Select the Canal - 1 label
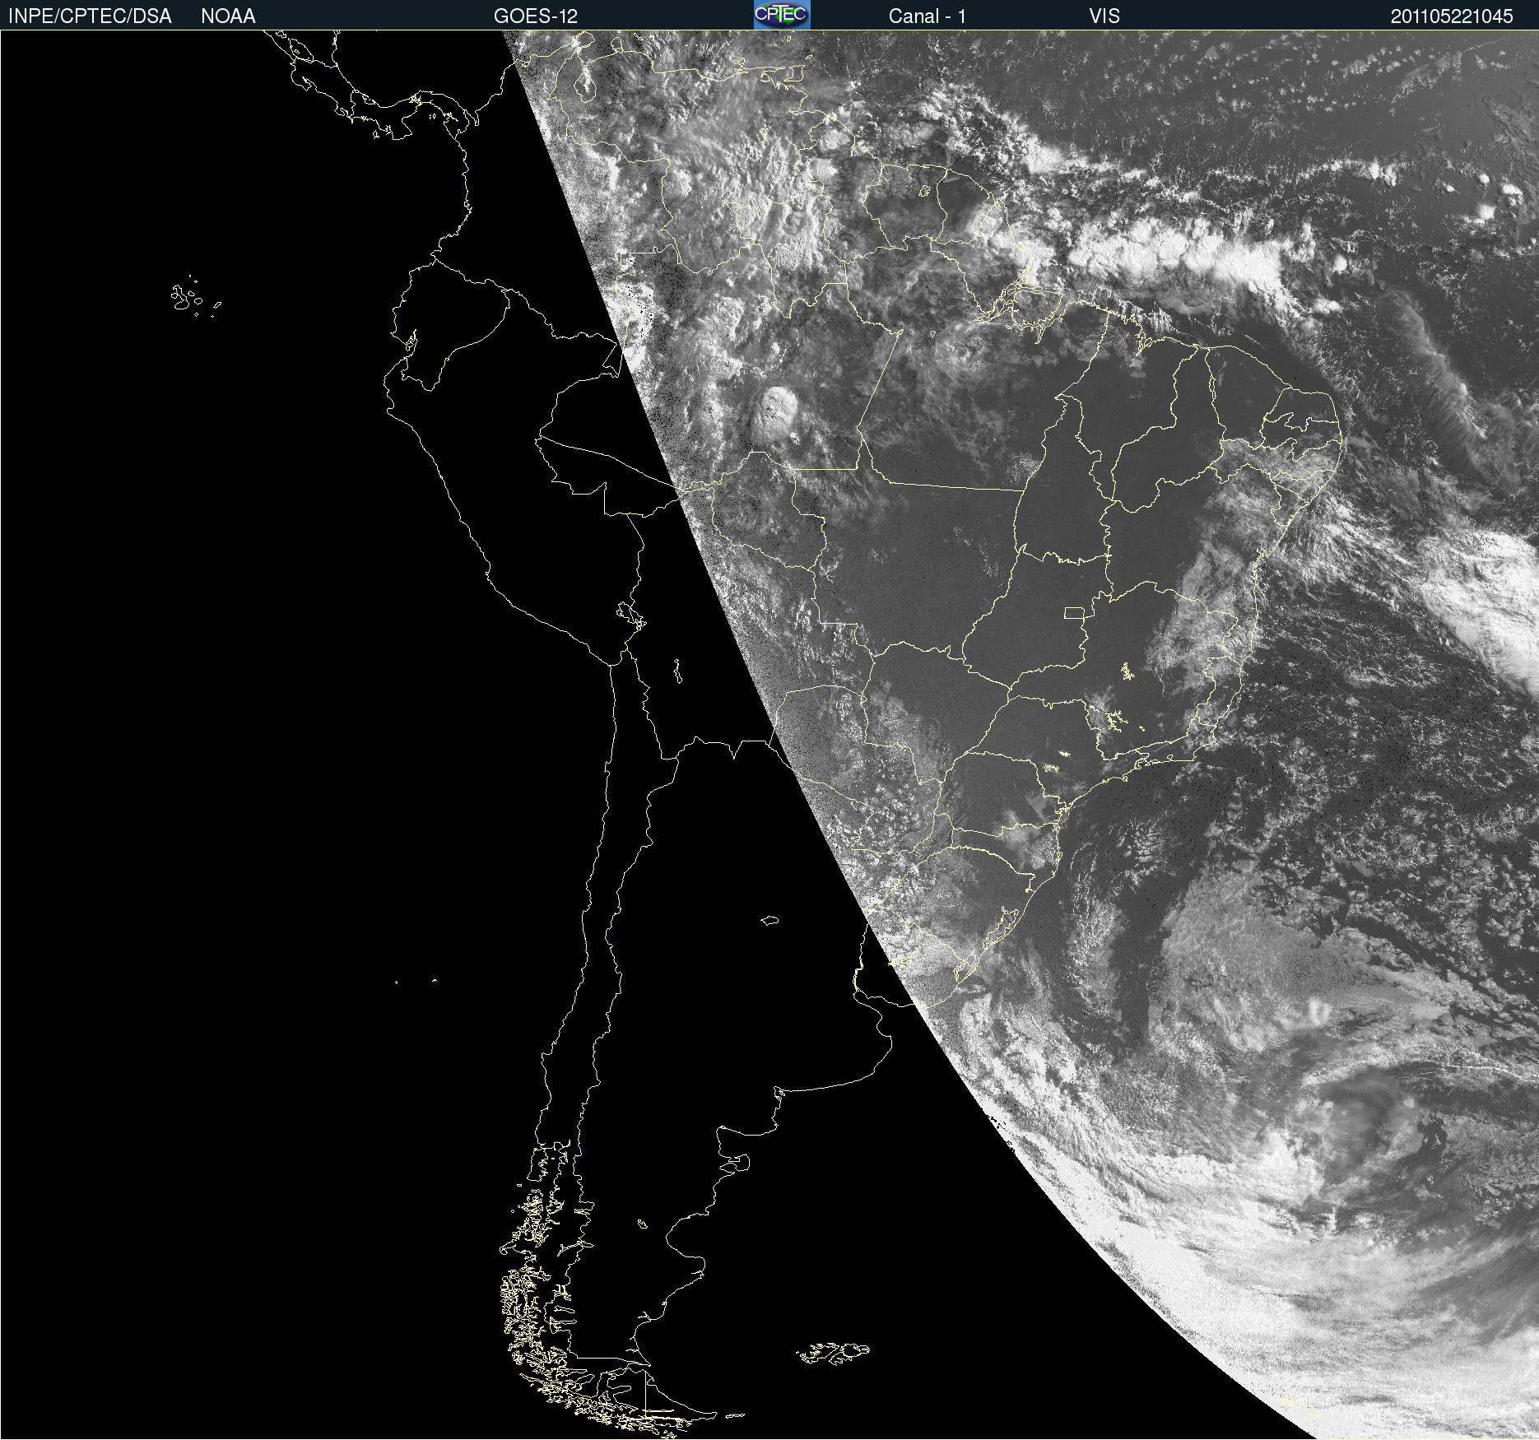The width and height of the screenshot is (1539, 1440). coord(928,16)
